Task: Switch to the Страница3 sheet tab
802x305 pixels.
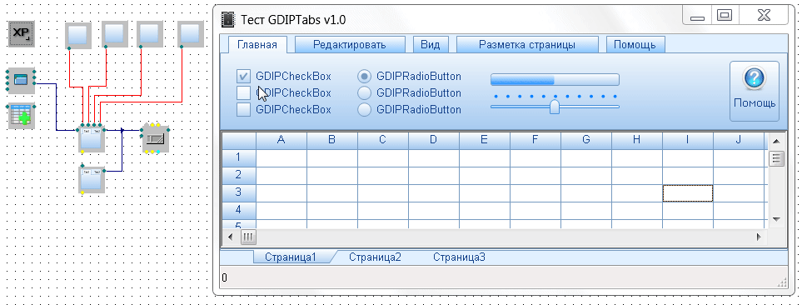Action: pos(459,257)
